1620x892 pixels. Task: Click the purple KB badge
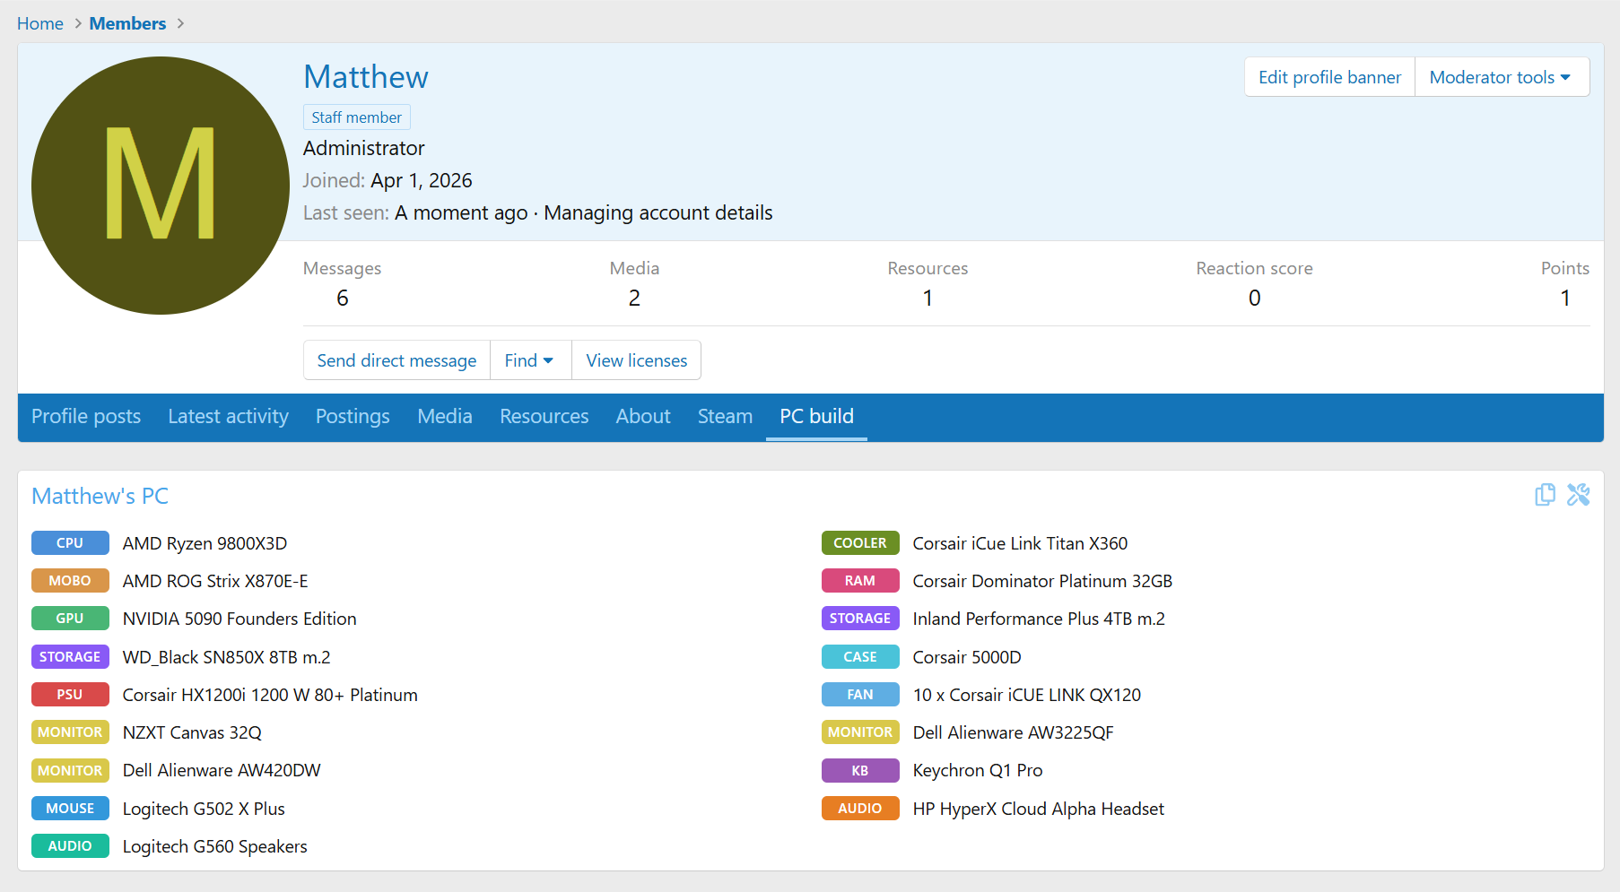pyautogui.click(x=859, y=771)
